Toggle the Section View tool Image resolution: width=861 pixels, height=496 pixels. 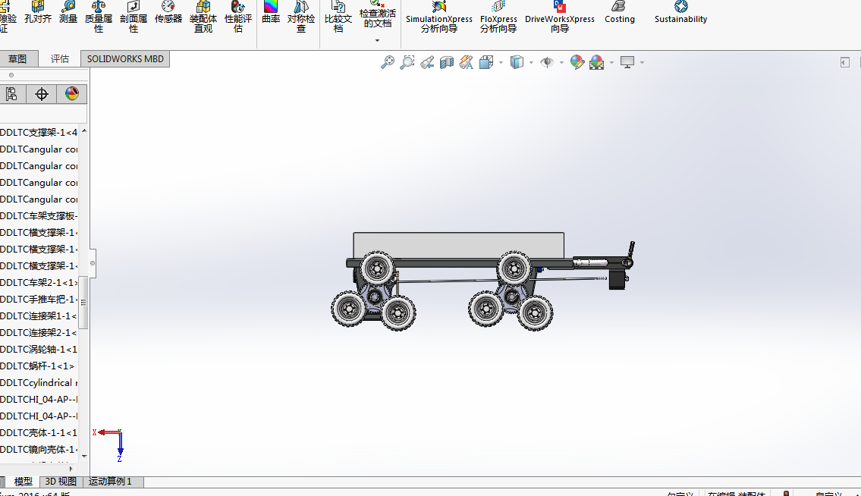click(x=447, y=63)
